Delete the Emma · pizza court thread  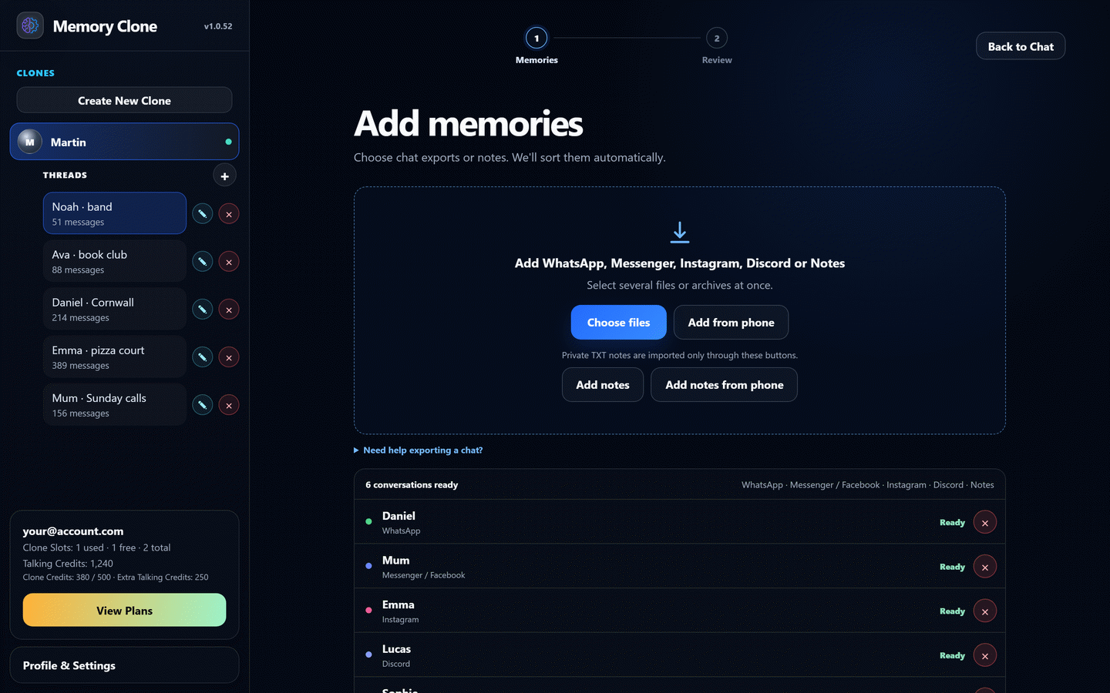pyautogui.click(x=229, y=357)
